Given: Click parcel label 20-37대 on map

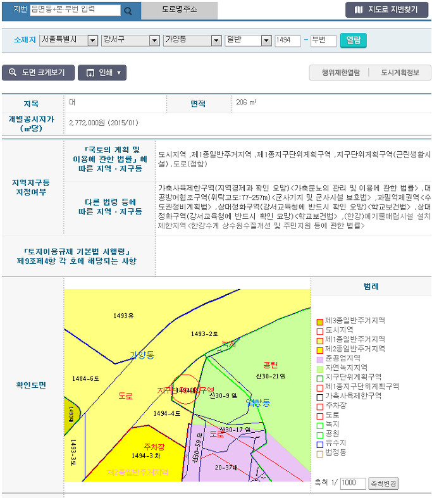Looking at the screenshot, I should [226, 468].
